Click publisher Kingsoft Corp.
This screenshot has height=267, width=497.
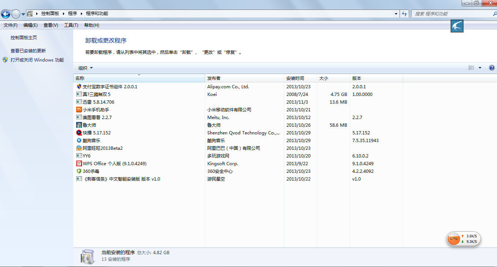223,164
